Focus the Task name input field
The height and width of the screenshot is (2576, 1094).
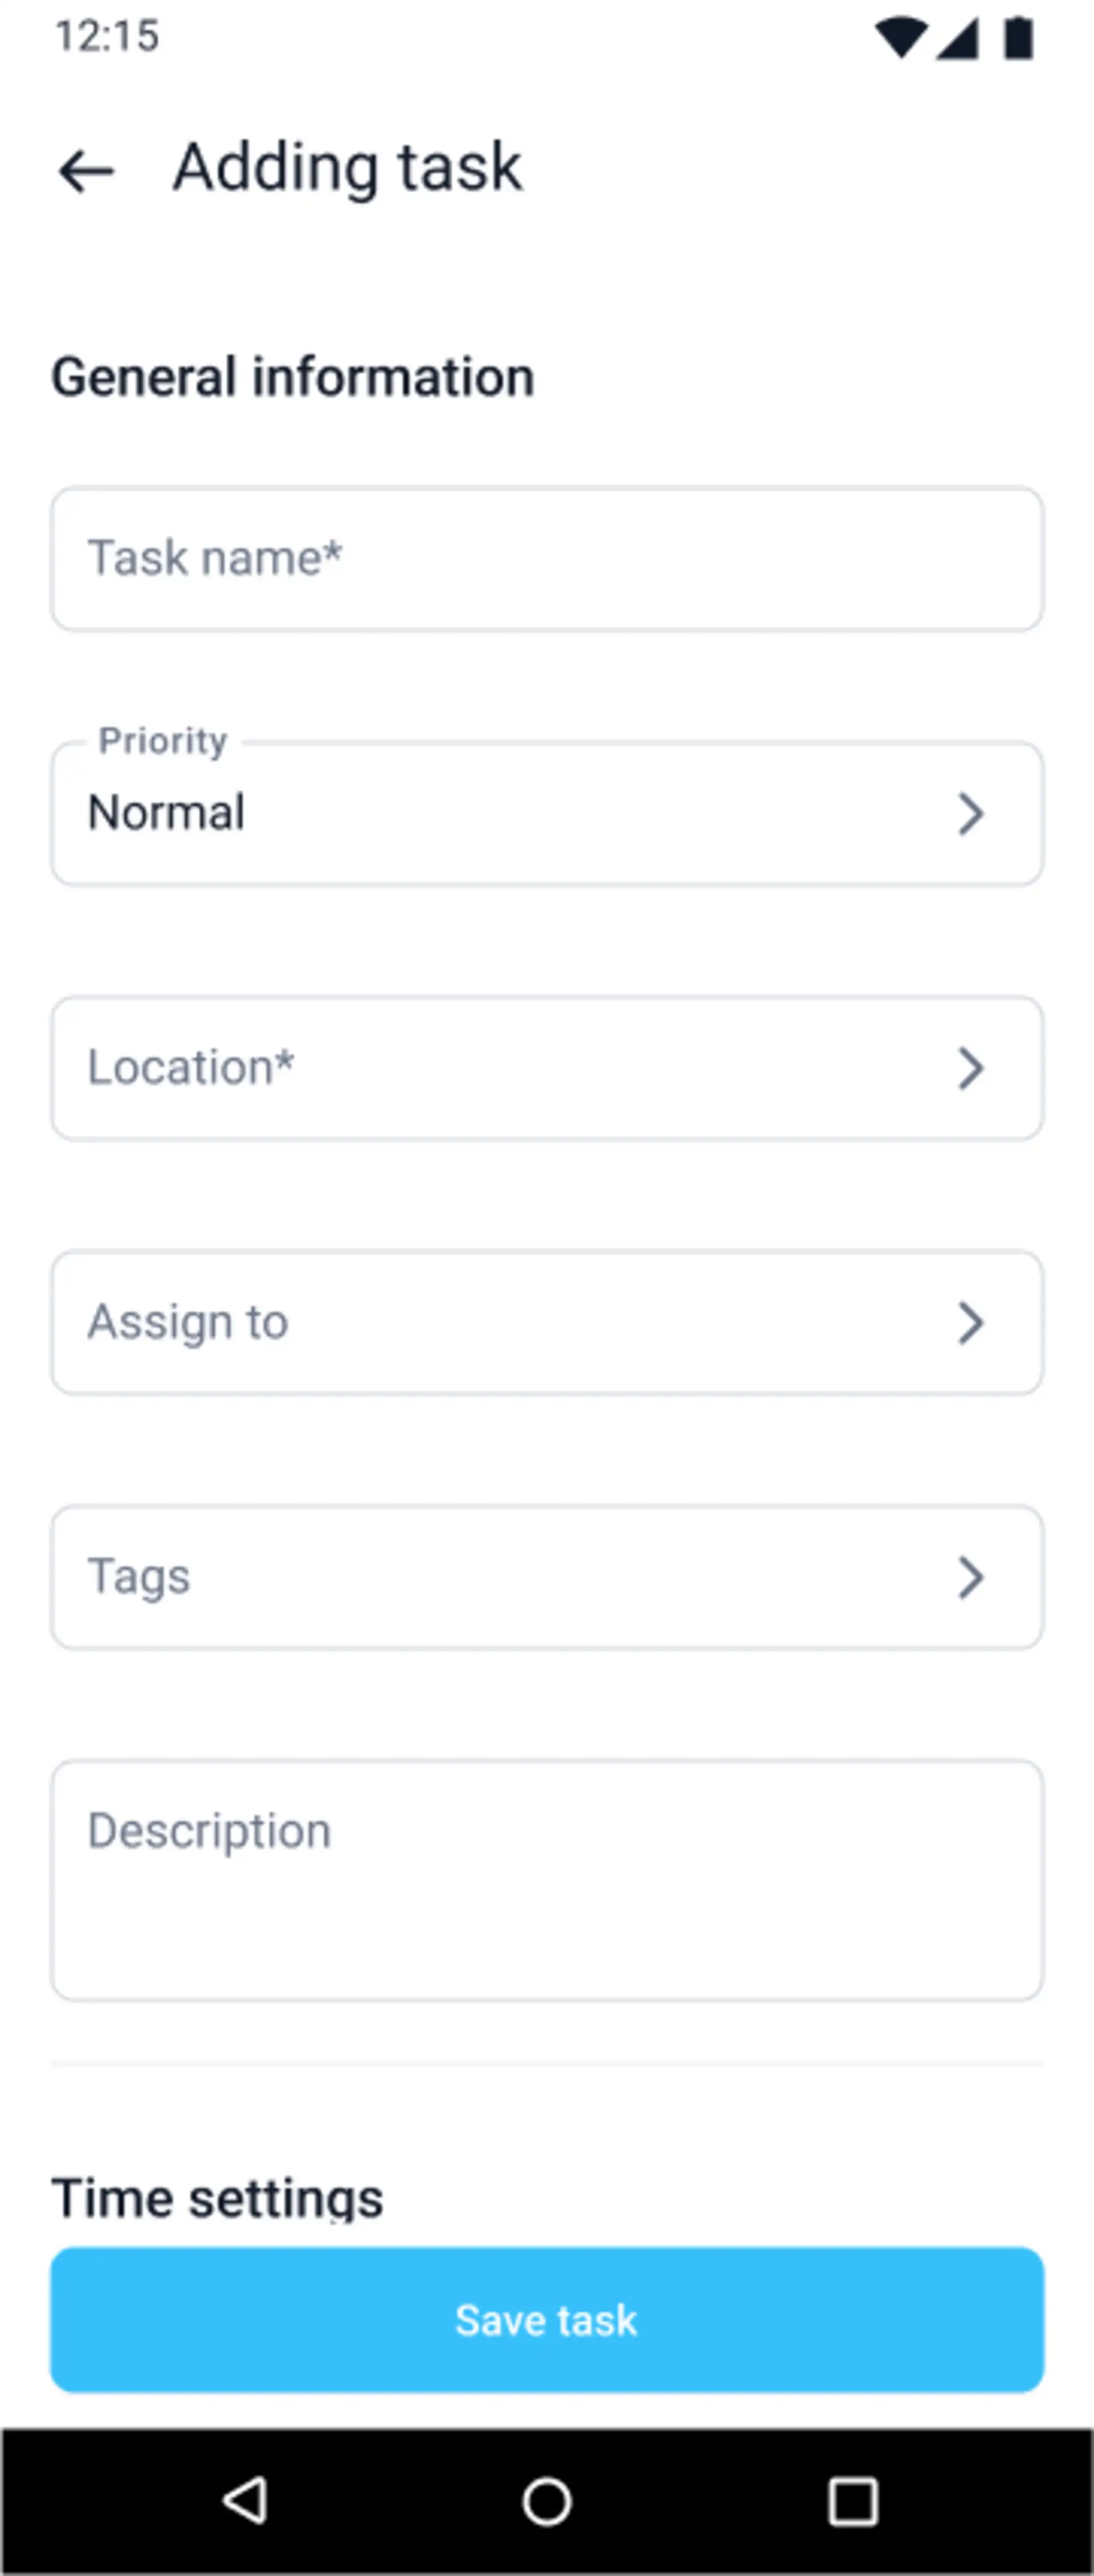tap(546, 558)
